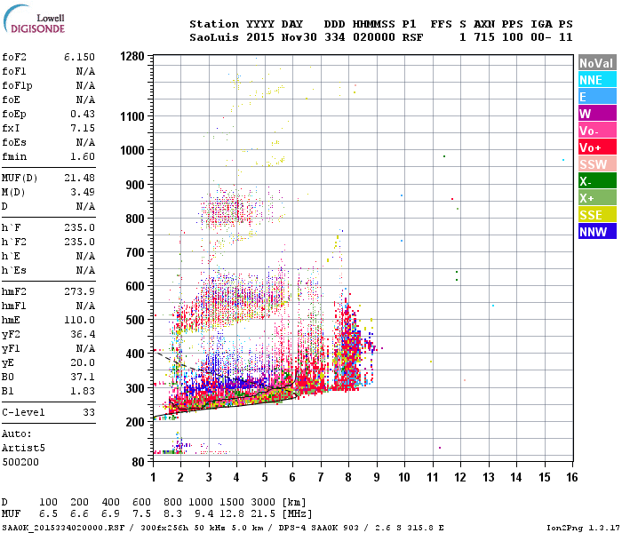Select the SSE yellow legend swatch
Screen dimensions: 622x533
[x=597, y=215]
